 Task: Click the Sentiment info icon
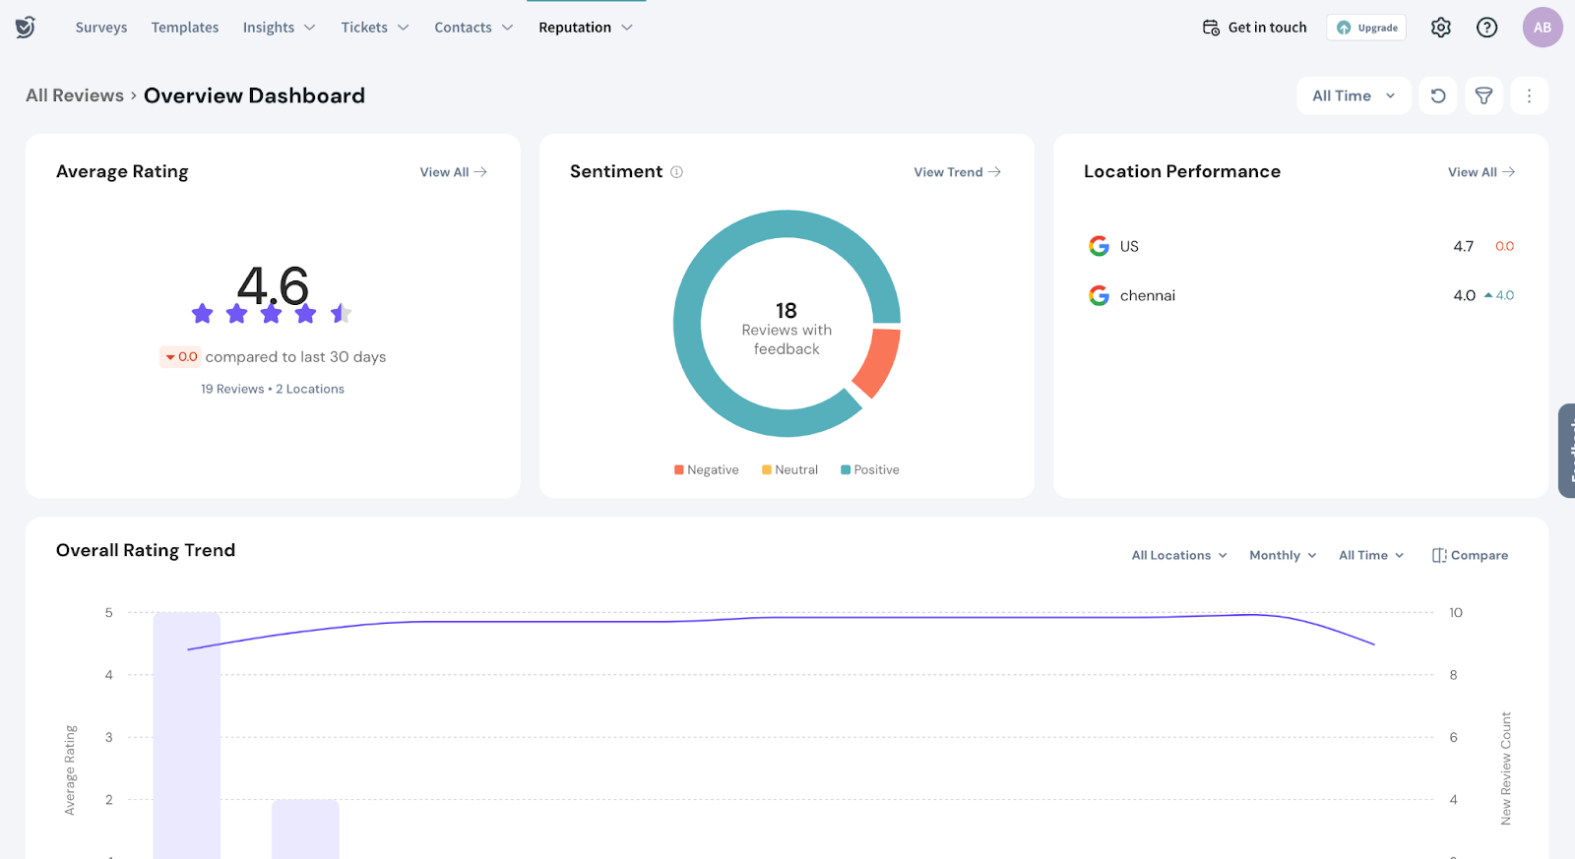(676, 172)
